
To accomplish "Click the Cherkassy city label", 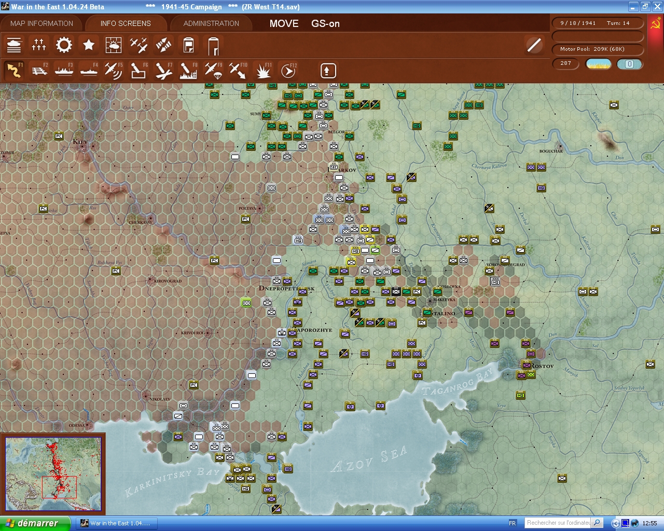I will pyautogui.click(x=140, y=222).
